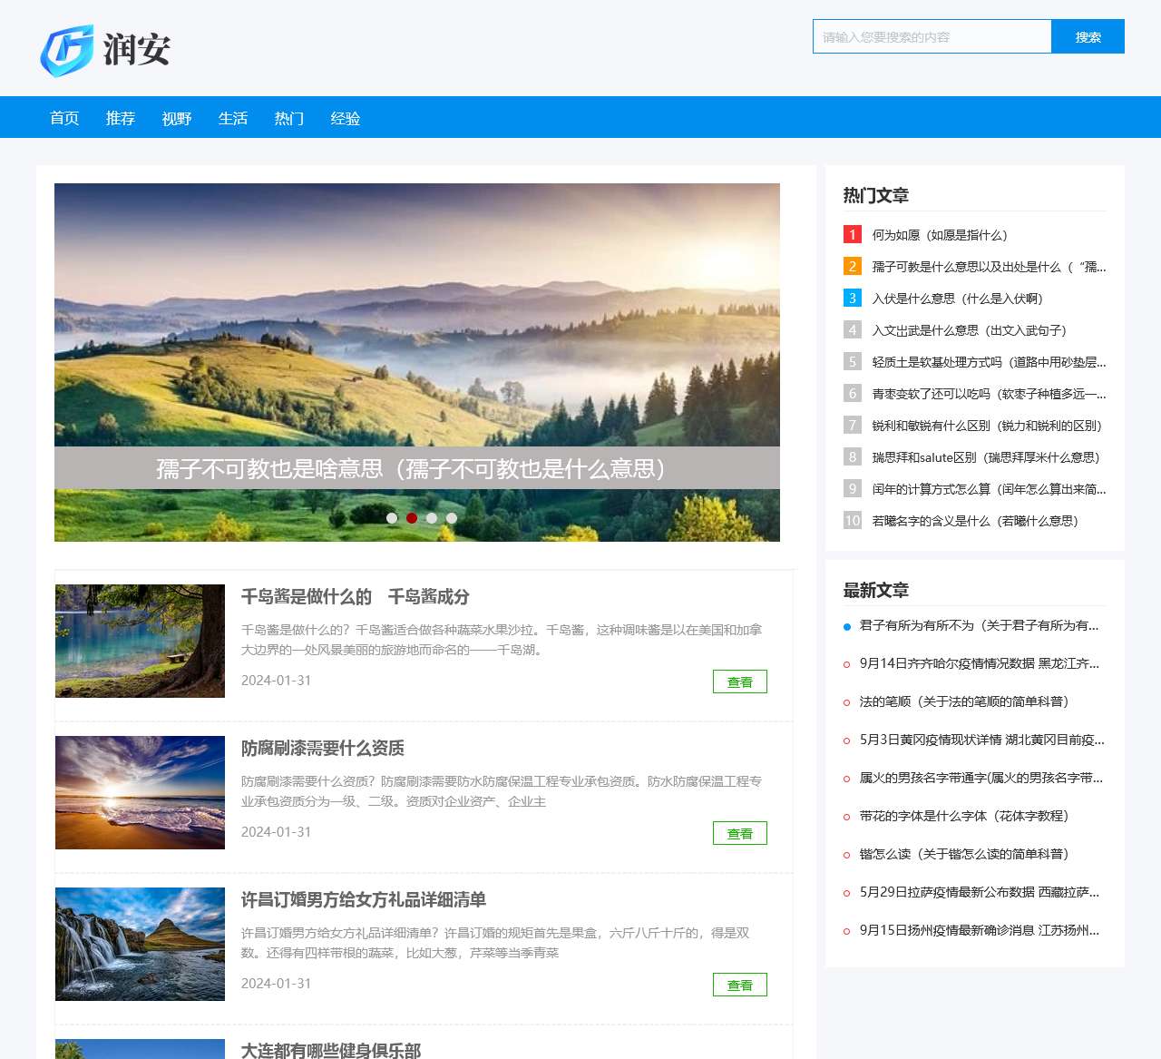The height and width of the screenshot is (1059, 1161).
Task: Open thumbnail of 防腐刷漆需要什么资质 article
Action: 140,792
